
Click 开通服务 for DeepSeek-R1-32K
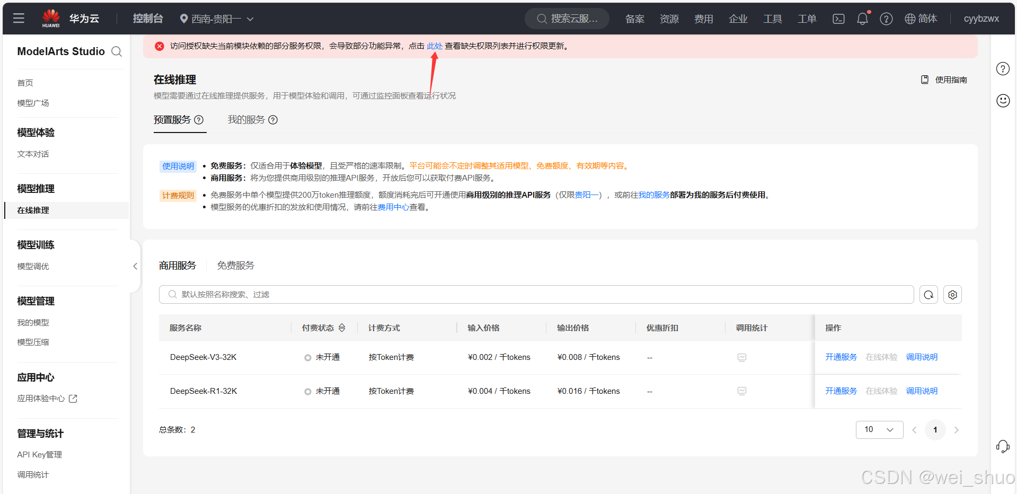click(x=841, y=391)
